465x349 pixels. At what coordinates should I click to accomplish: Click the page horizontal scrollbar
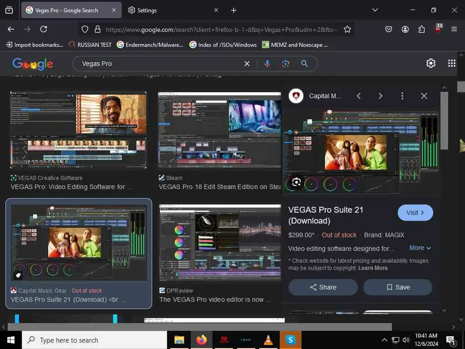[x=200, y=327]
